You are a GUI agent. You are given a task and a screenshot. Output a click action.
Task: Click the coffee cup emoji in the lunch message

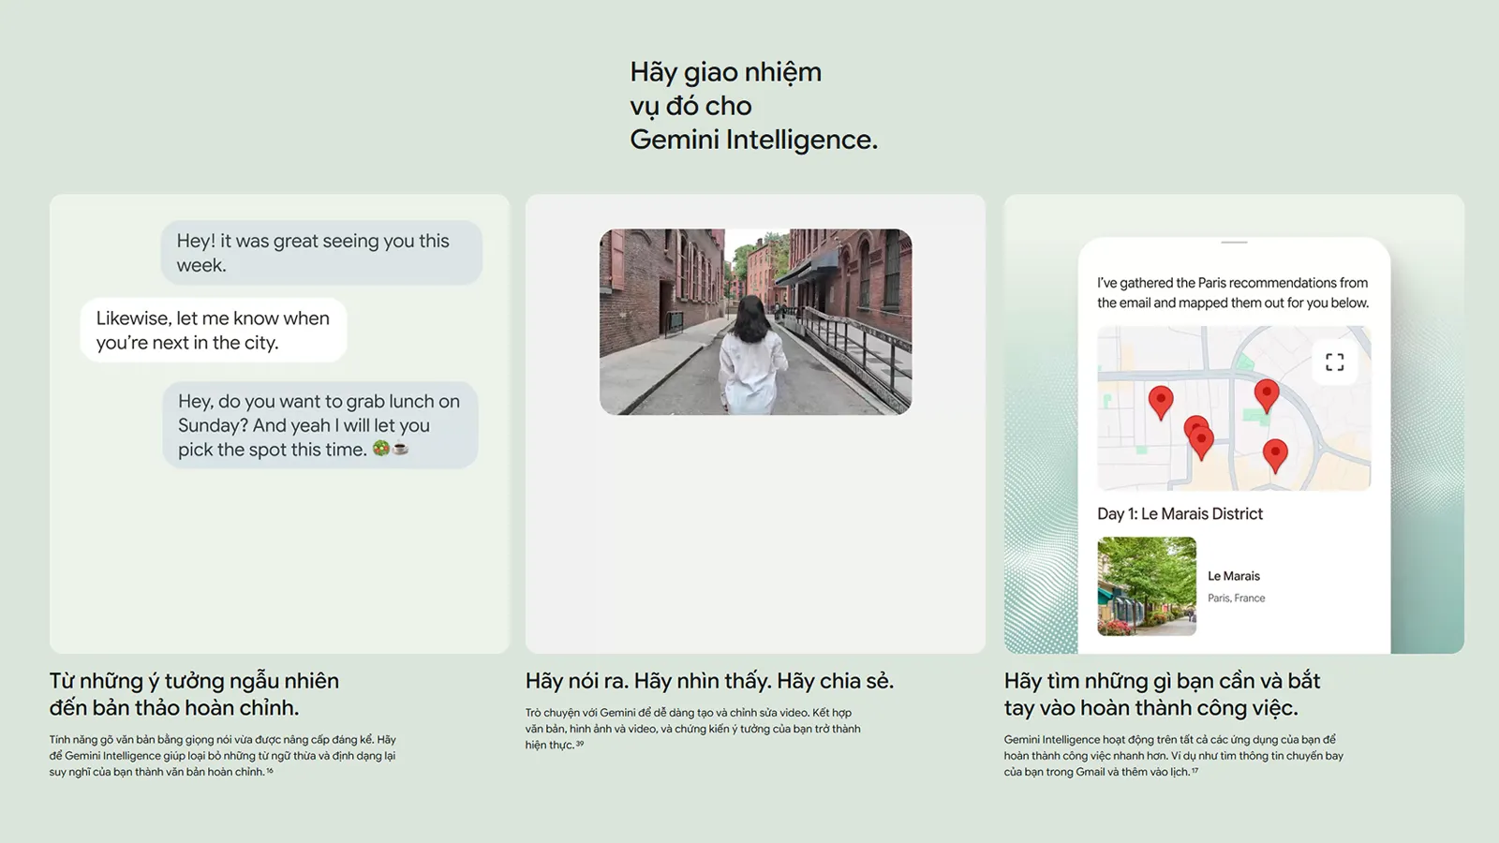click(401, 449)
